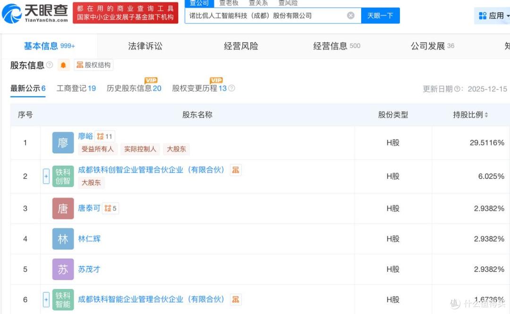
Task: Switch to 最新公示 shareholder tab
Action: click(x=28, y=88)
